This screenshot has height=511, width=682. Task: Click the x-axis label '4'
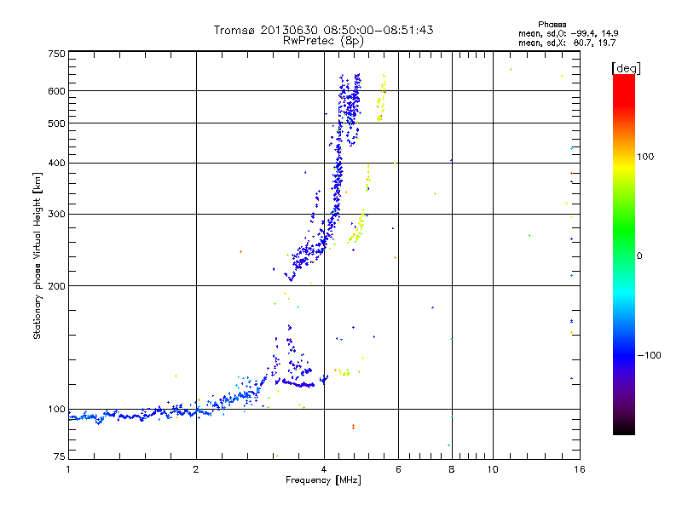point(324,469)
